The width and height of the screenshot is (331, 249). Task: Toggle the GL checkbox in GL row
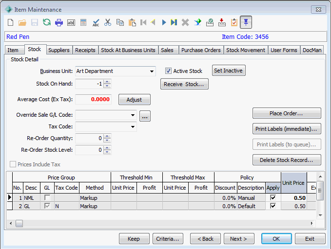point(47,206)
